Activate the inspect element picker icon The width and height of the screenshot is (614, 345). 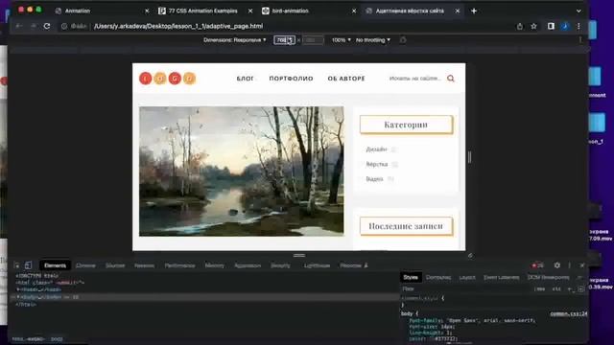coord(17,265)
